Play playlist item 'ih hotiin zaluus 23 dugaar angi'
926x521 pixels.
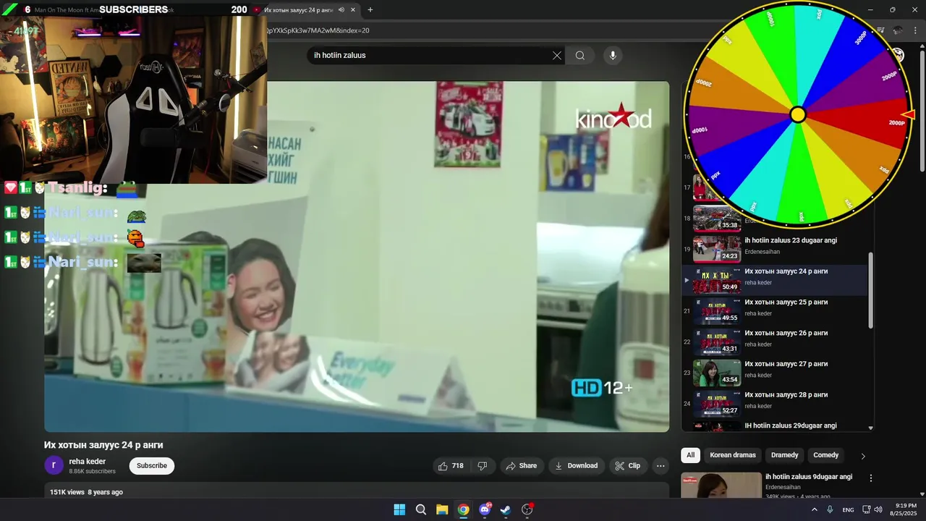tap(791, 240)
